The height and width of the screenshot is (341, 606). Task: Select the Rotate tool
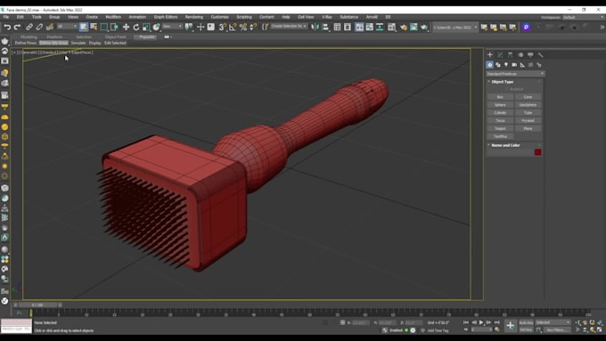[136, 27]
